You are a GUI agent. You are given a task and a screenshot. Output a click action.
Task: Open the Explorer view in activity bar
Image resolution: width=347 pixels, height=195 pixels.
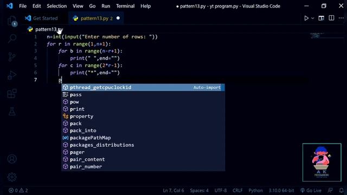(12, 21)
